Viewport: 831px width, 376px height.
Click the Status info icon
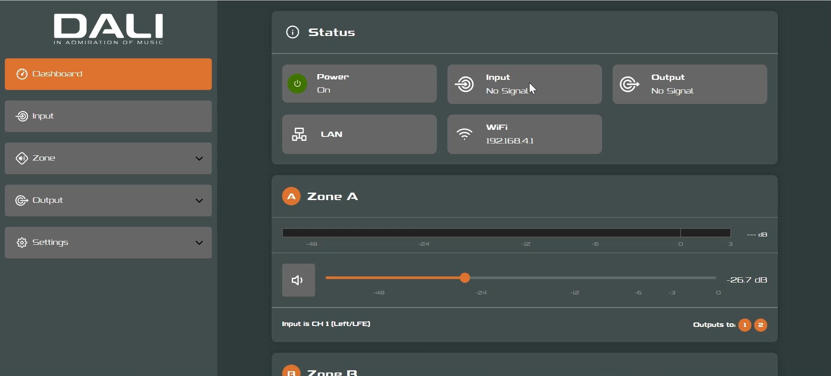click(x=293, y=32)
